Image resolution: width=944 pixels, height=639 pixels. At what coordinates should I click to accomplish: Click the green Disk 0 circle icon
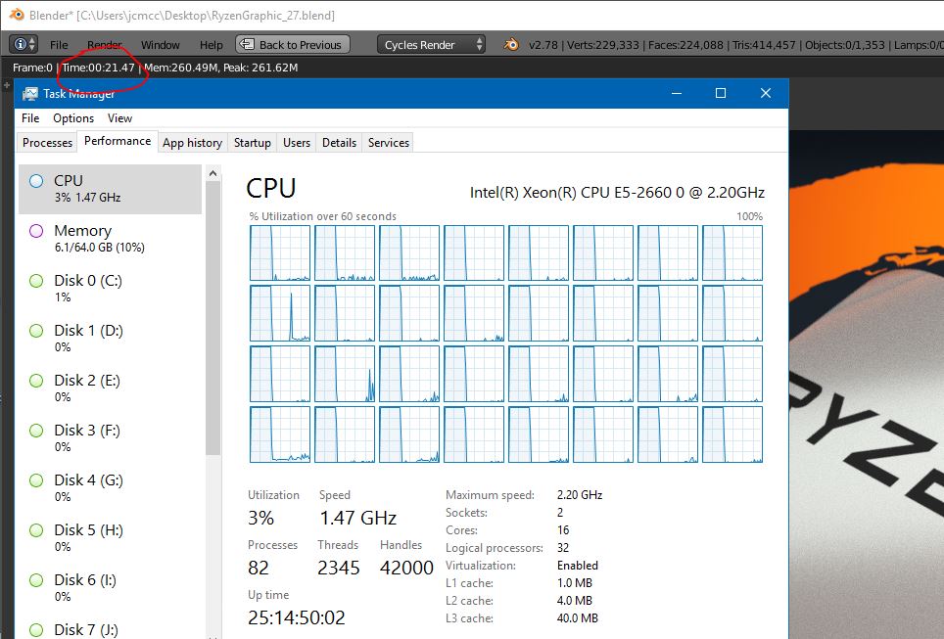point(36,281)
